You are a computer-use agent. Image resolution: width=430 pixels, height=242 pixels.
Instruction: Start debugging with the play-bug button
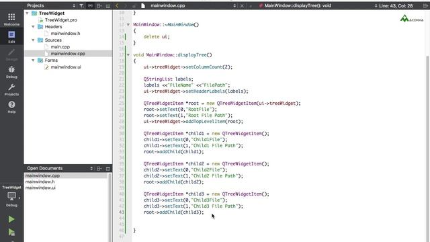coord(11,233)
